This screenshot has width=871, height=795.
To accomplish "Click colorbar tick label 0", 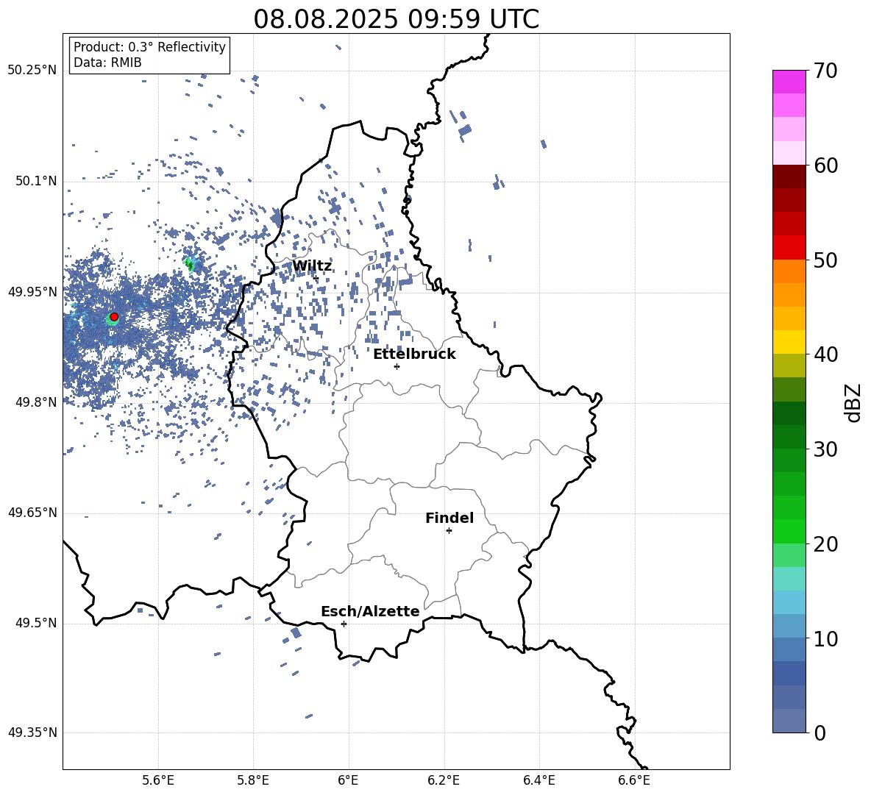I will 820,733.
